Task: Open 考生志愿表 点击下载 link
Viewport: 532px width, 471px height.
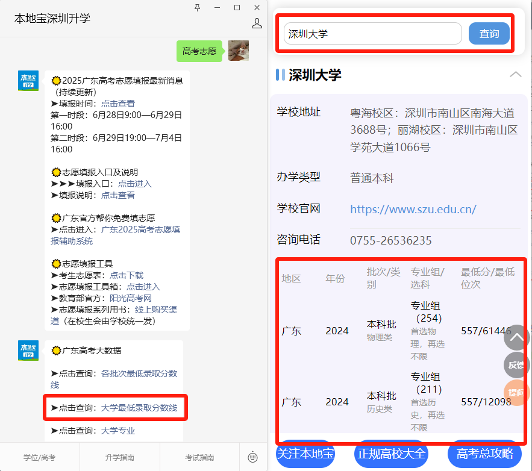Action: point(127,275)
